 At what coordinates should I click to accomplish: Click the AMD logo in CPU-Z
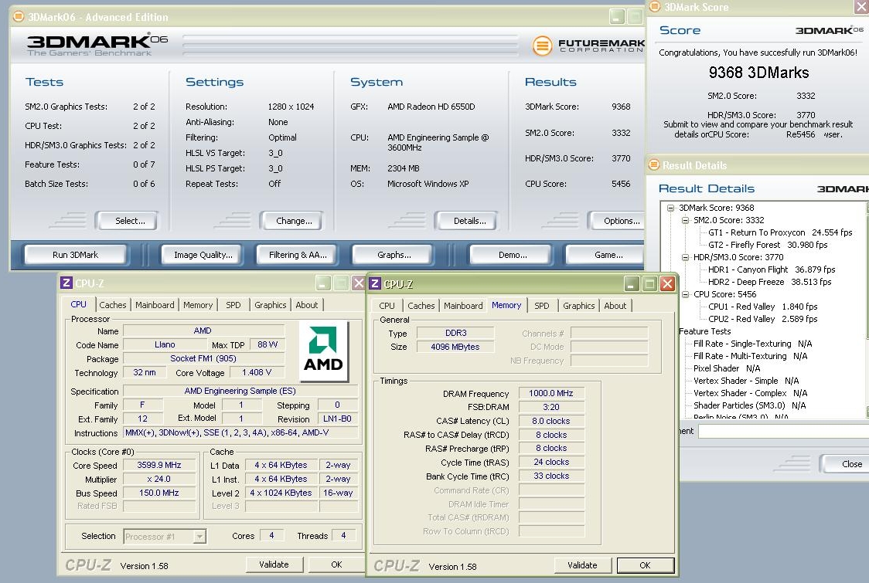click(324, 351)
